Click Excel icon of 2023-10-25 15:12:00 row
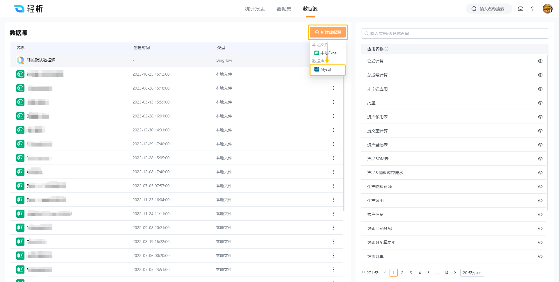Screen dimensions: 559x282 point(20,74)
